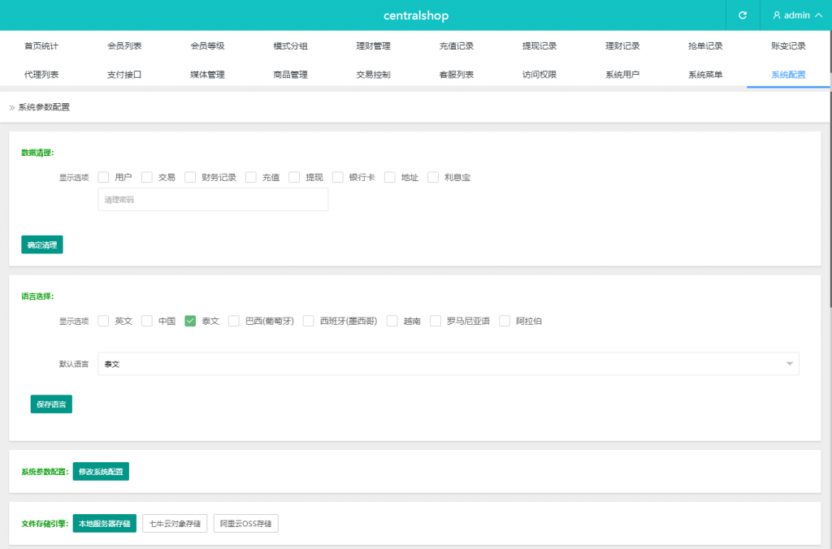Click the breadcrumb double-arrow icon
The width and height of the screenshot is (832, 549).
coord(12,107)
